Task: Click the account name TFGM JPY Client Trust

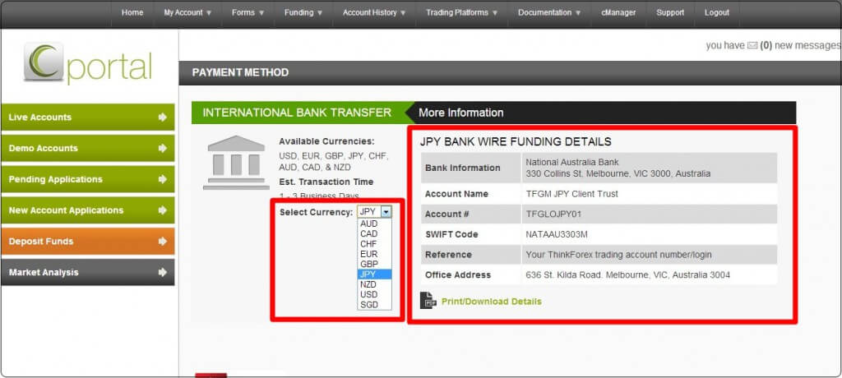Action: point(572,194)
